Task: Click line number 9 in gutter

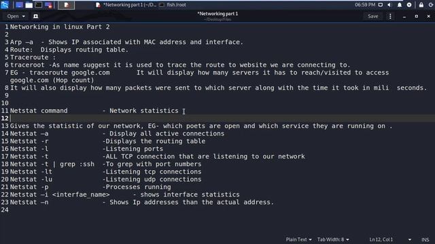Action: (x=7, y=96)
